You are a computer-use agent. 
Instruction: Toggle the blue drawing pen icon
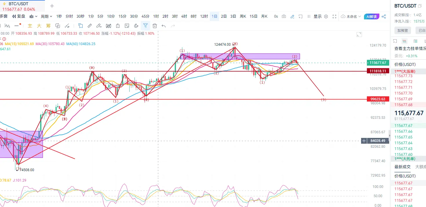tap(292, 16)
